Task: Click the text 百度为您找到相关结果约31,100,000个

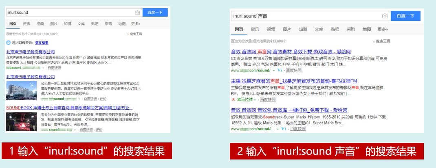Action: (32, 34)
